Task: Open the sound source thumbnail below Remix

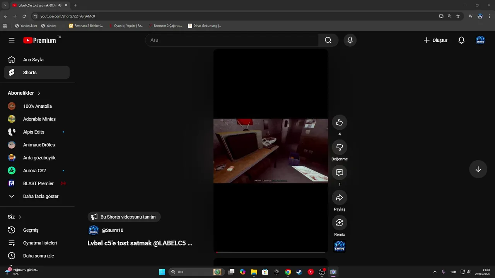Action: [340, 246]
